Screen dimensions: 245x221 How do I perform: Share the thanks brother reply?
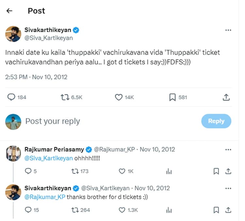pyautogui.click(x=228, y=210)
